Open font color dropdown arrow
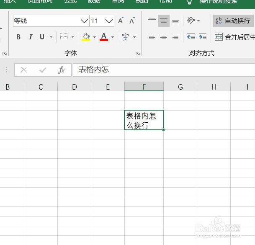The height and width of the screenshot is (245, 255). [x=113, y=37]
